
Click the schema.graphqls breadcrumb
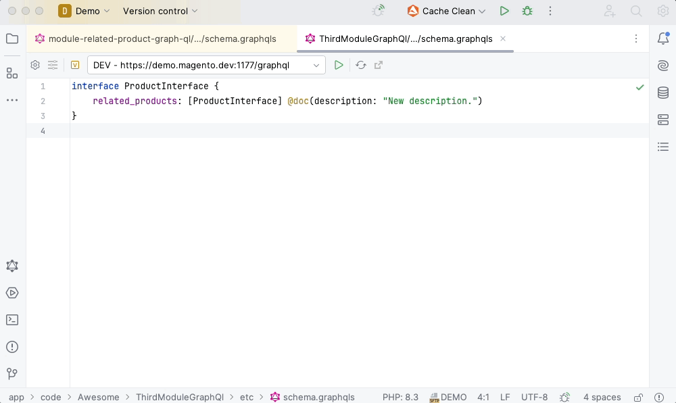click(312, 397)
